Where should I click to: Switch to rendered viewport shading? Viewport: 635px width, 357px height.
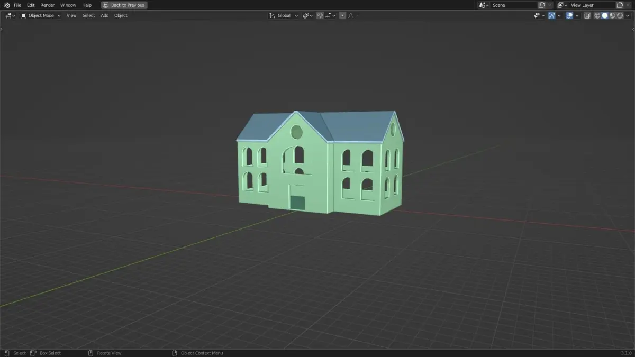(x=620, y=15)
